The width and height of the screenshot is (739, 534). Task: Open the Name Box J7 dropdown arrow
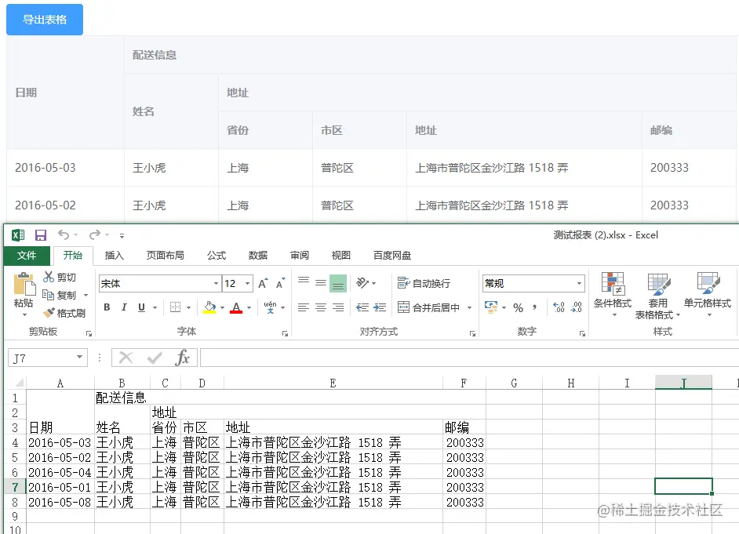point(80,357)
